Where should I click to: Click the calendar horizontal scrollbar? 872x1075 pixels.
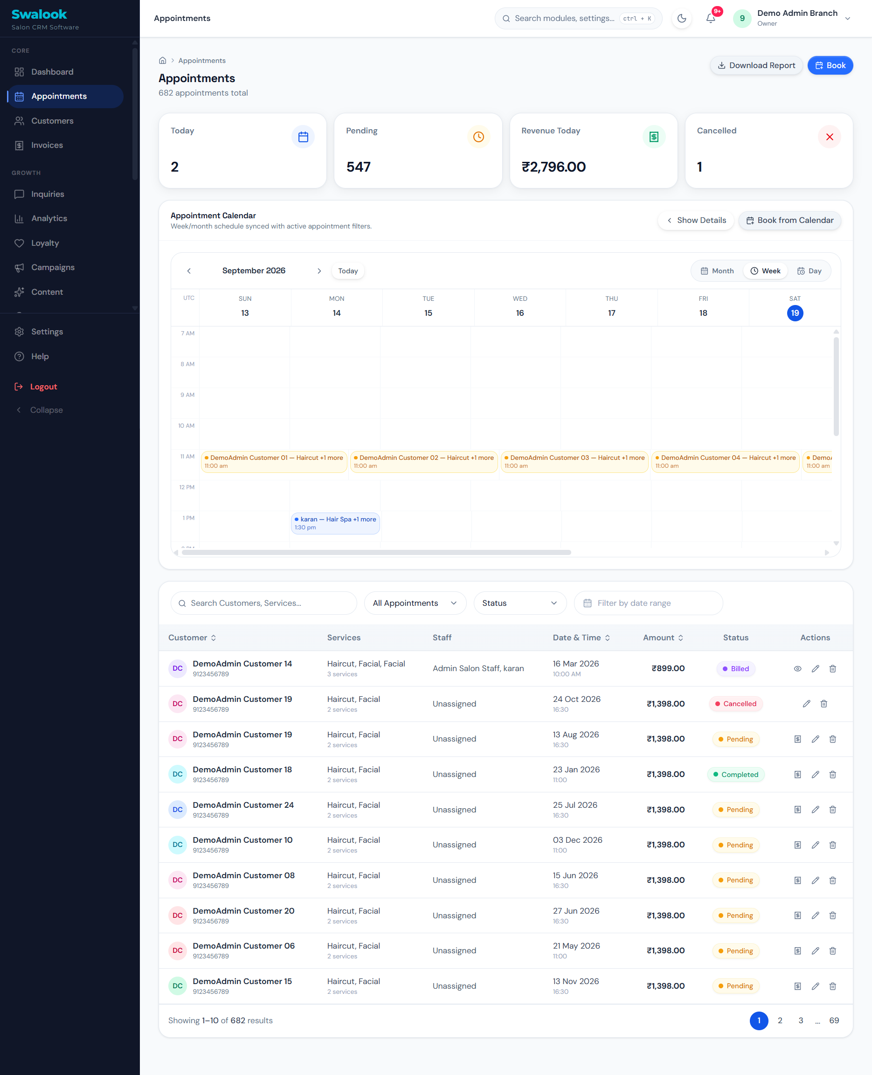(x=376, y=553)
